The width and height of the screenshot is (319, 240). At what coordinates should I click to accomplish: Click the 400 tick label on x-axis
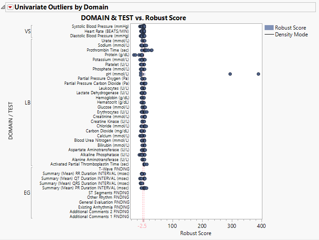pyautogui.click(x=261, y=226)
